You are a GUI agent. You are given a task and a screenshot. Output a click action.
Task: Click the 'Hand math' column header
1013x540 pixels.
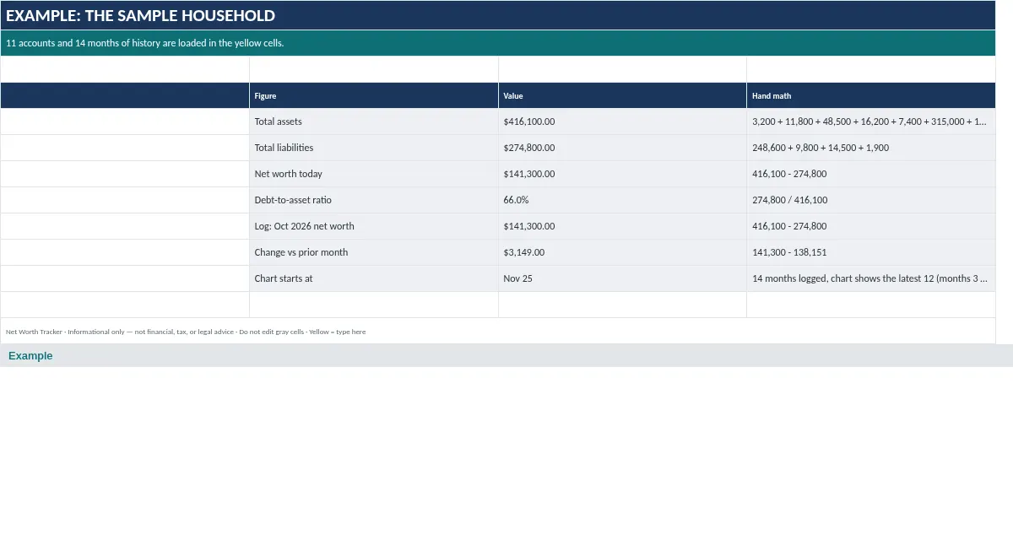(x=871, y=95)
